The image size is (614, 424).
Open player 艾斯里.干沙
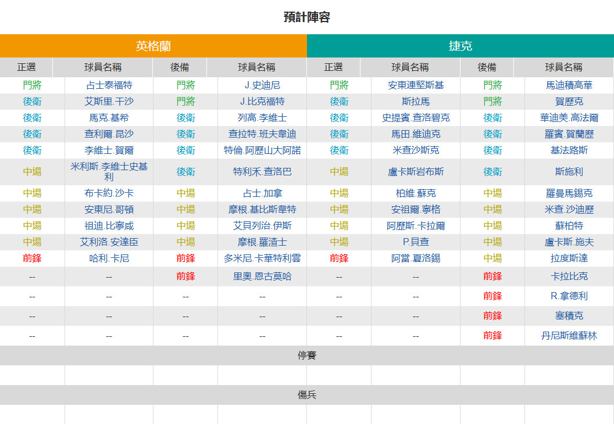109,102
